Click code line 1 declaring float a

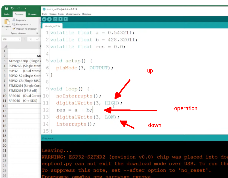[92, 33]
